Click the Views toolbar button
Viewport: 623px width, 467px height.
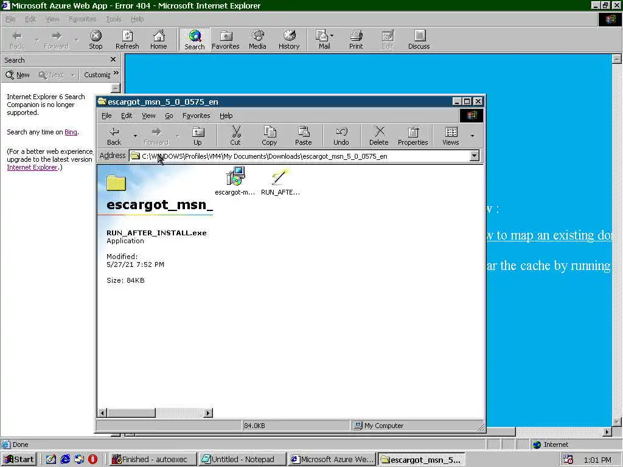(x=451, y=136)
